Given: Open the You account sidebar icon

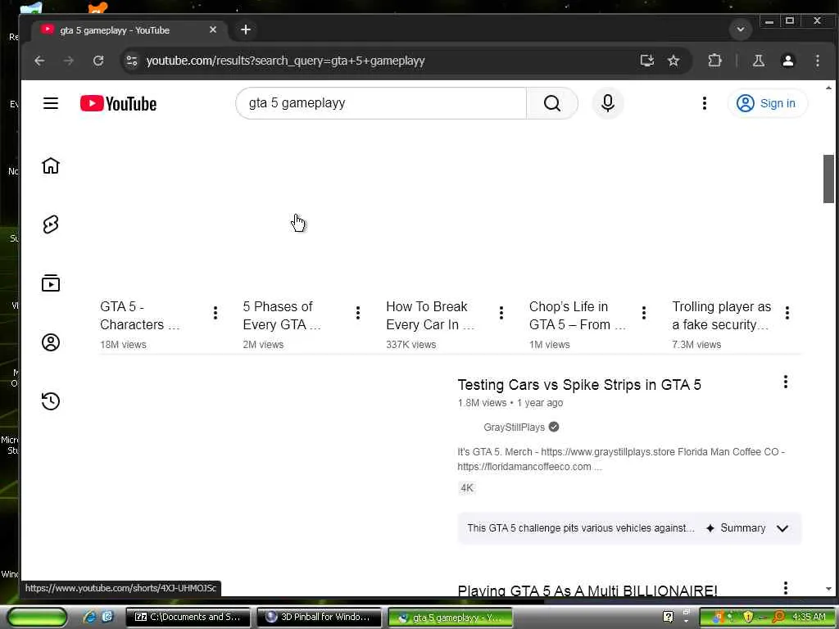Looking at the screenshot, I should tap(51, 342).
